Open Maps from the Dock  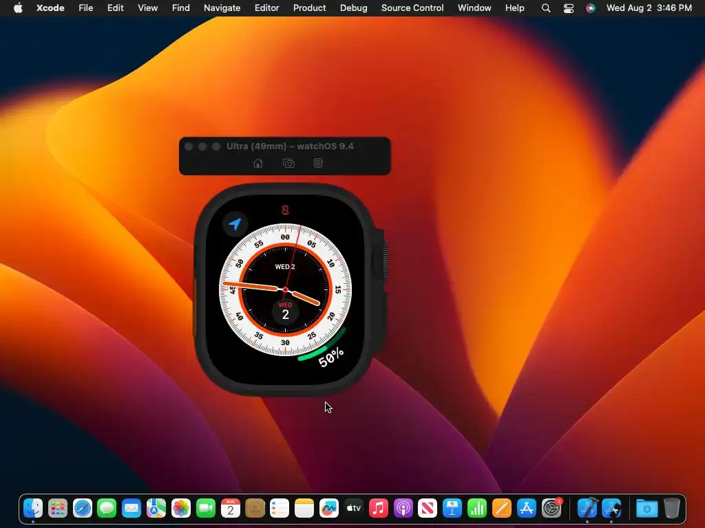pos(156,508)
